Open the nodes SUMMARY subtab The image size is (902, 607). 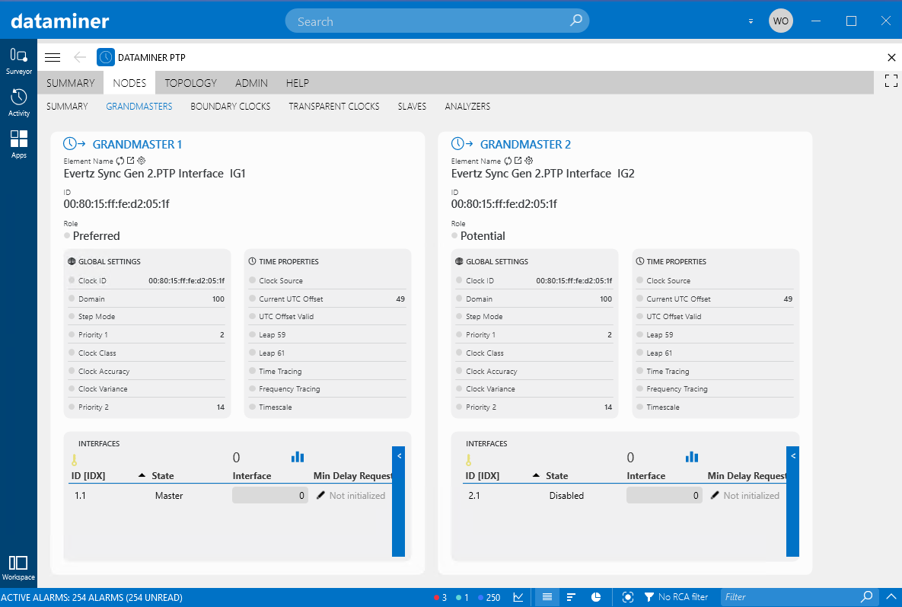click(x=67, y=107)
